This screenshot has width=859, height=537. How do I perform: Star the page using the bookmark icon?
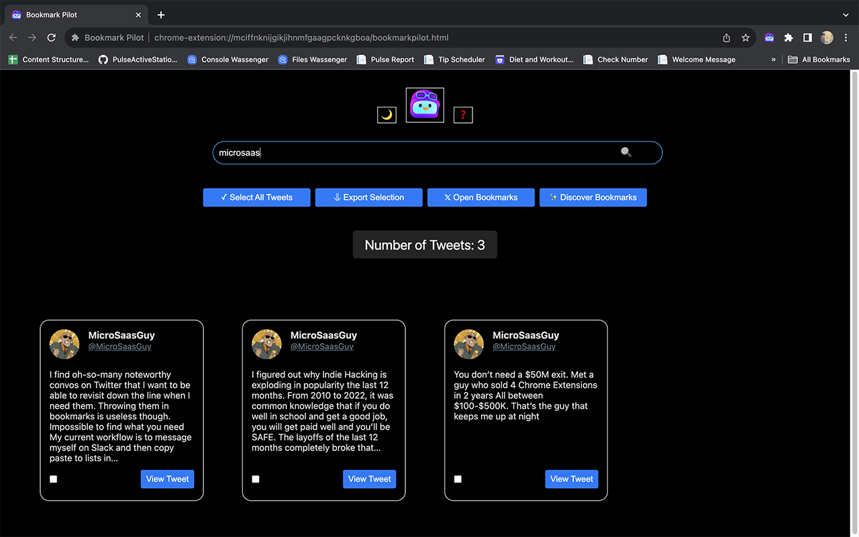(746, 38)
